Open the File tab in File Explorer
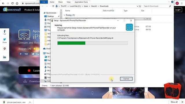 [x=44, y=2]
